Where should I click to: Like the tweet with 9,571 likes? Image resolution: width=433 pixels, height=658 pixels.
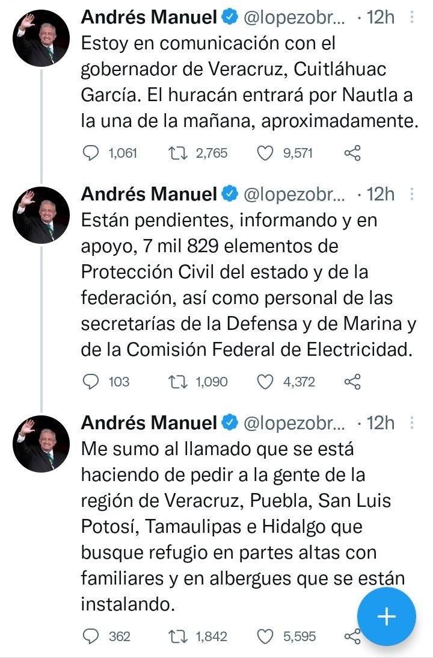[x=265, y=153]
